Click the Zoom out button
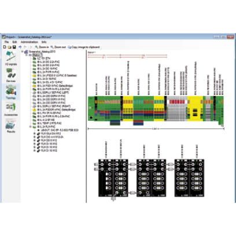 58,47
